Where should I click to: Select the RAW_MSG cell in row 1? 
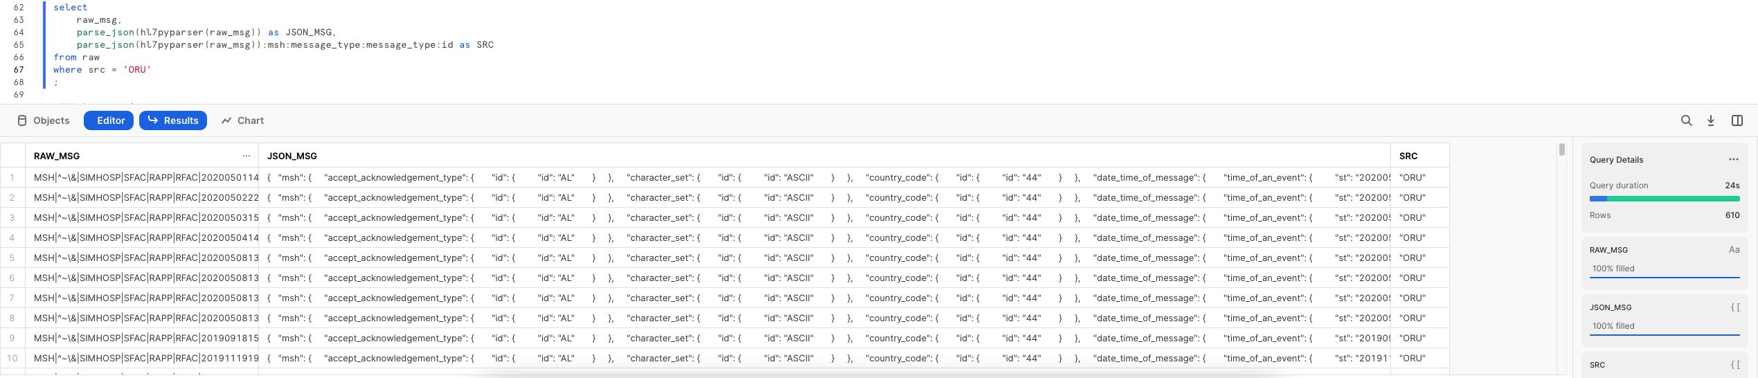pyautogui.click(x=145, y=178)
